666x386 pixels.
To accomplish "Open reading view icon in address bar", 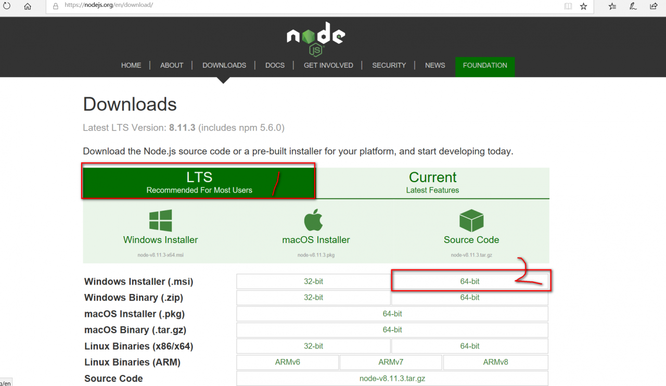I will click(568, 6).
